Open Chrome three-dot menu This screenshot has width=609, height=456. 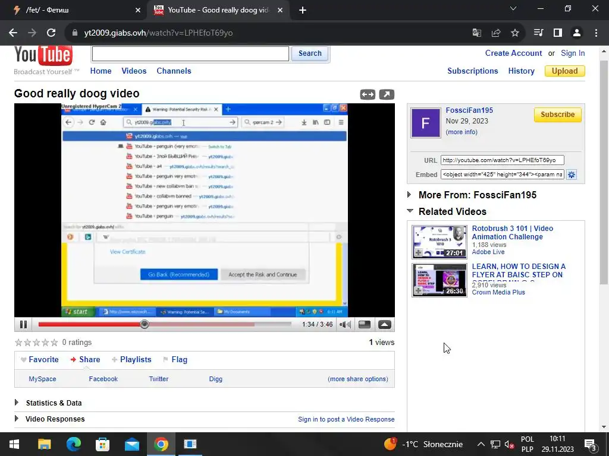(596, 33)
